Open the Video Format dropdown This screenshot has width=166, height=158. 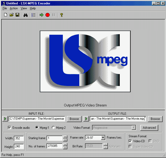[134, 127]
